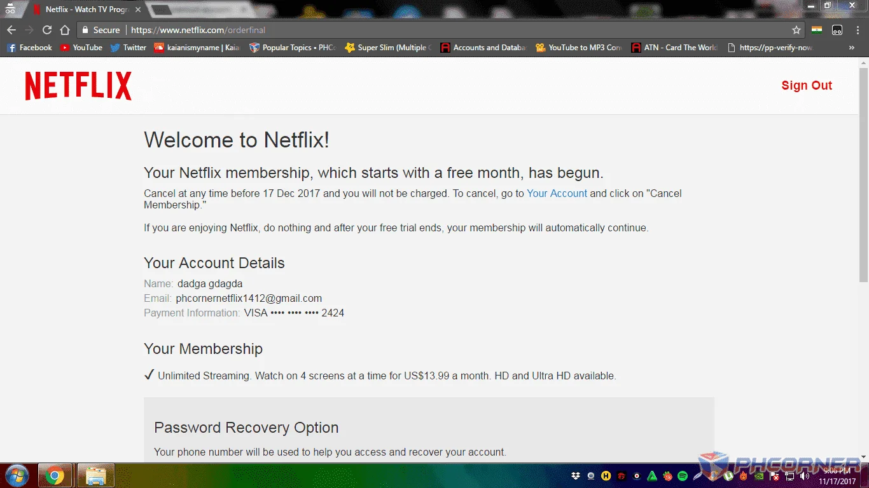Open the File Explorer taskbar icon
Image resolution: width=869 pixels, height=488 pixels.
95,475
